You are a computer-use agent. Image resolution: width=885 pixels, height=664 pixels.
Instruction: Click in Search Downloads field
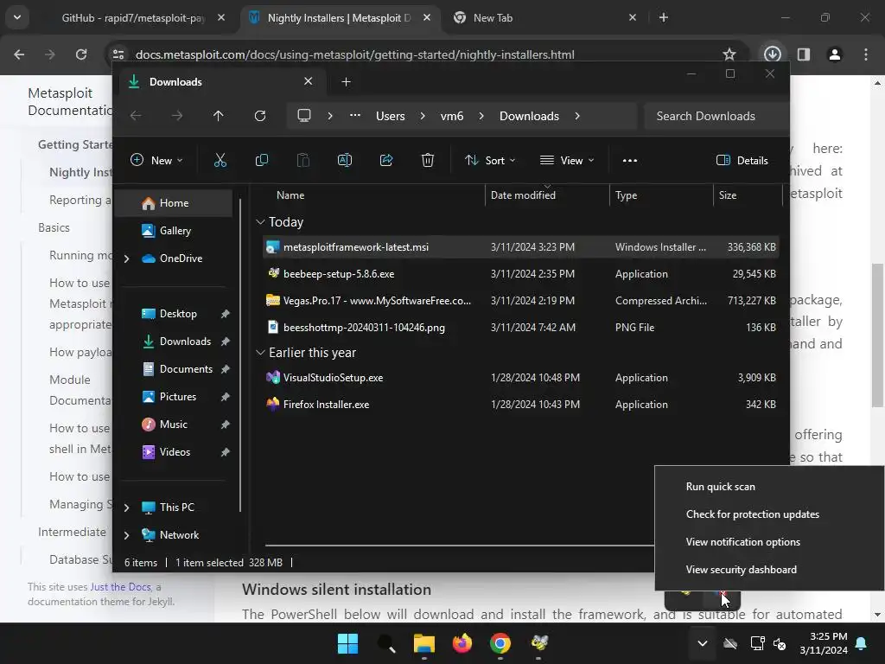pos(716,116)
